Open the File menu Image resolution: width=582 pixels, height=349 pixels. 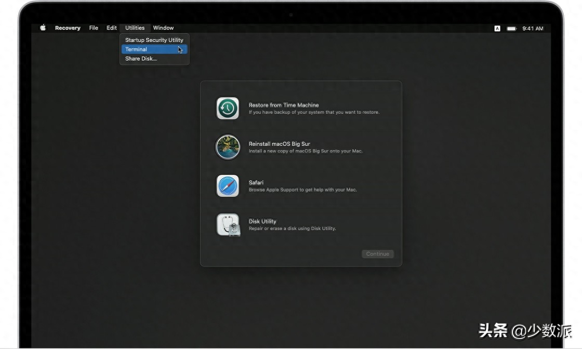click(x=94, y=28)
